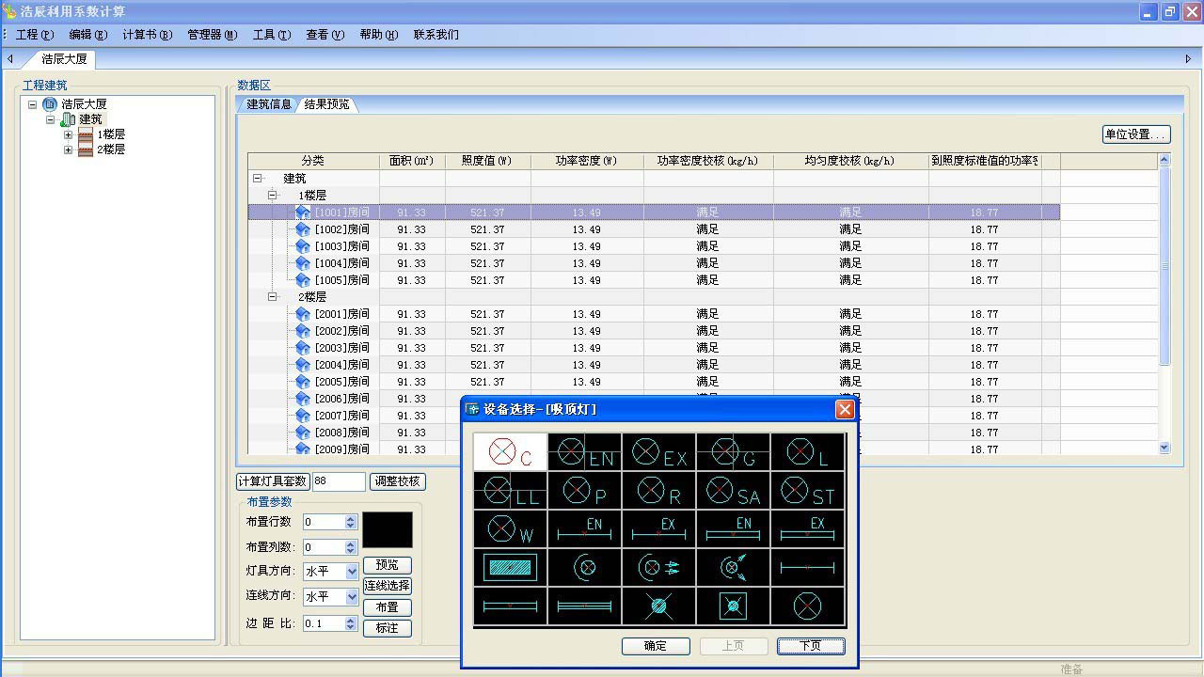Select the lamp symbol labeled P
Viewport: 1204px width, 677px height.
[x=584, y=491]
